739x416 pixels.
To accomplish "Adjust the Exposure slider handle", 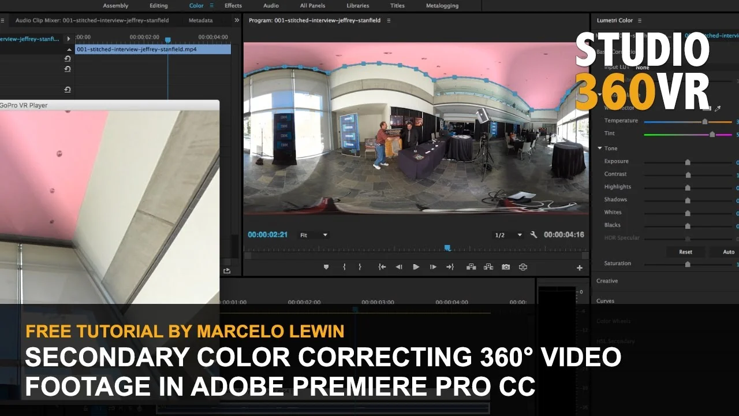I will (x=688, y=162).
